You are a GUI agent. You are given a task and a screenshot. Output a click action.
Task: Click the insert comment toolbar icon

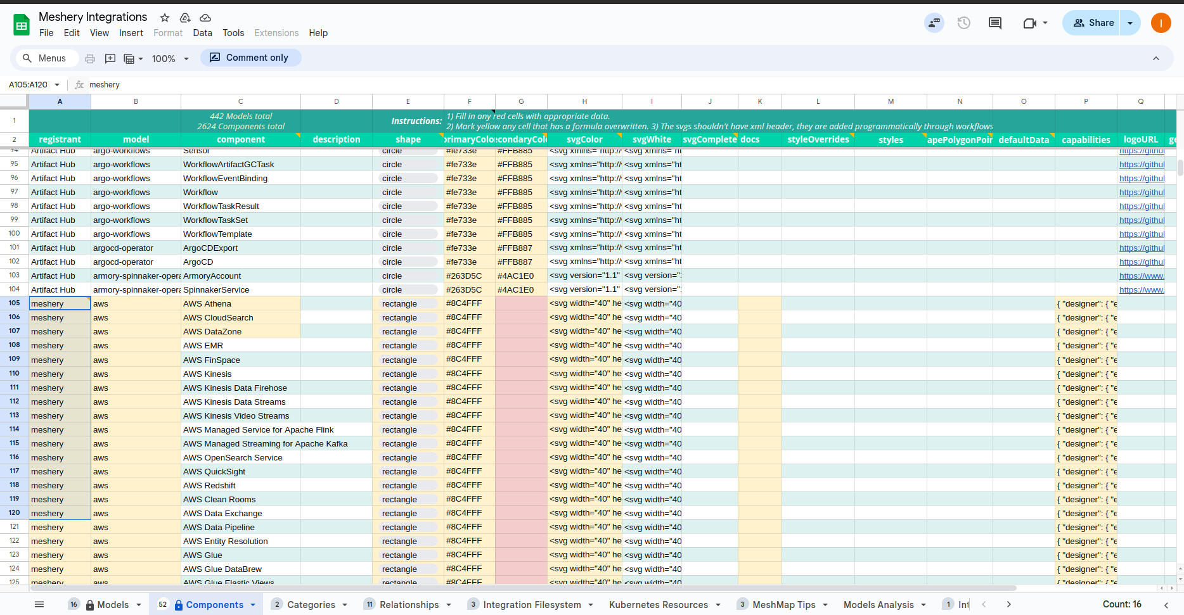tap(110, 58)
